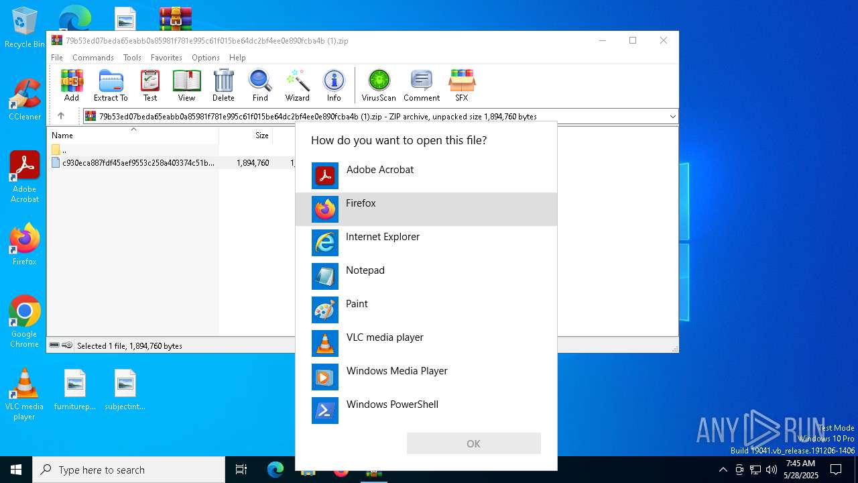Click the Extract To toolbar icon
Viewport: 858px width, 483px height.
[111, 85]
